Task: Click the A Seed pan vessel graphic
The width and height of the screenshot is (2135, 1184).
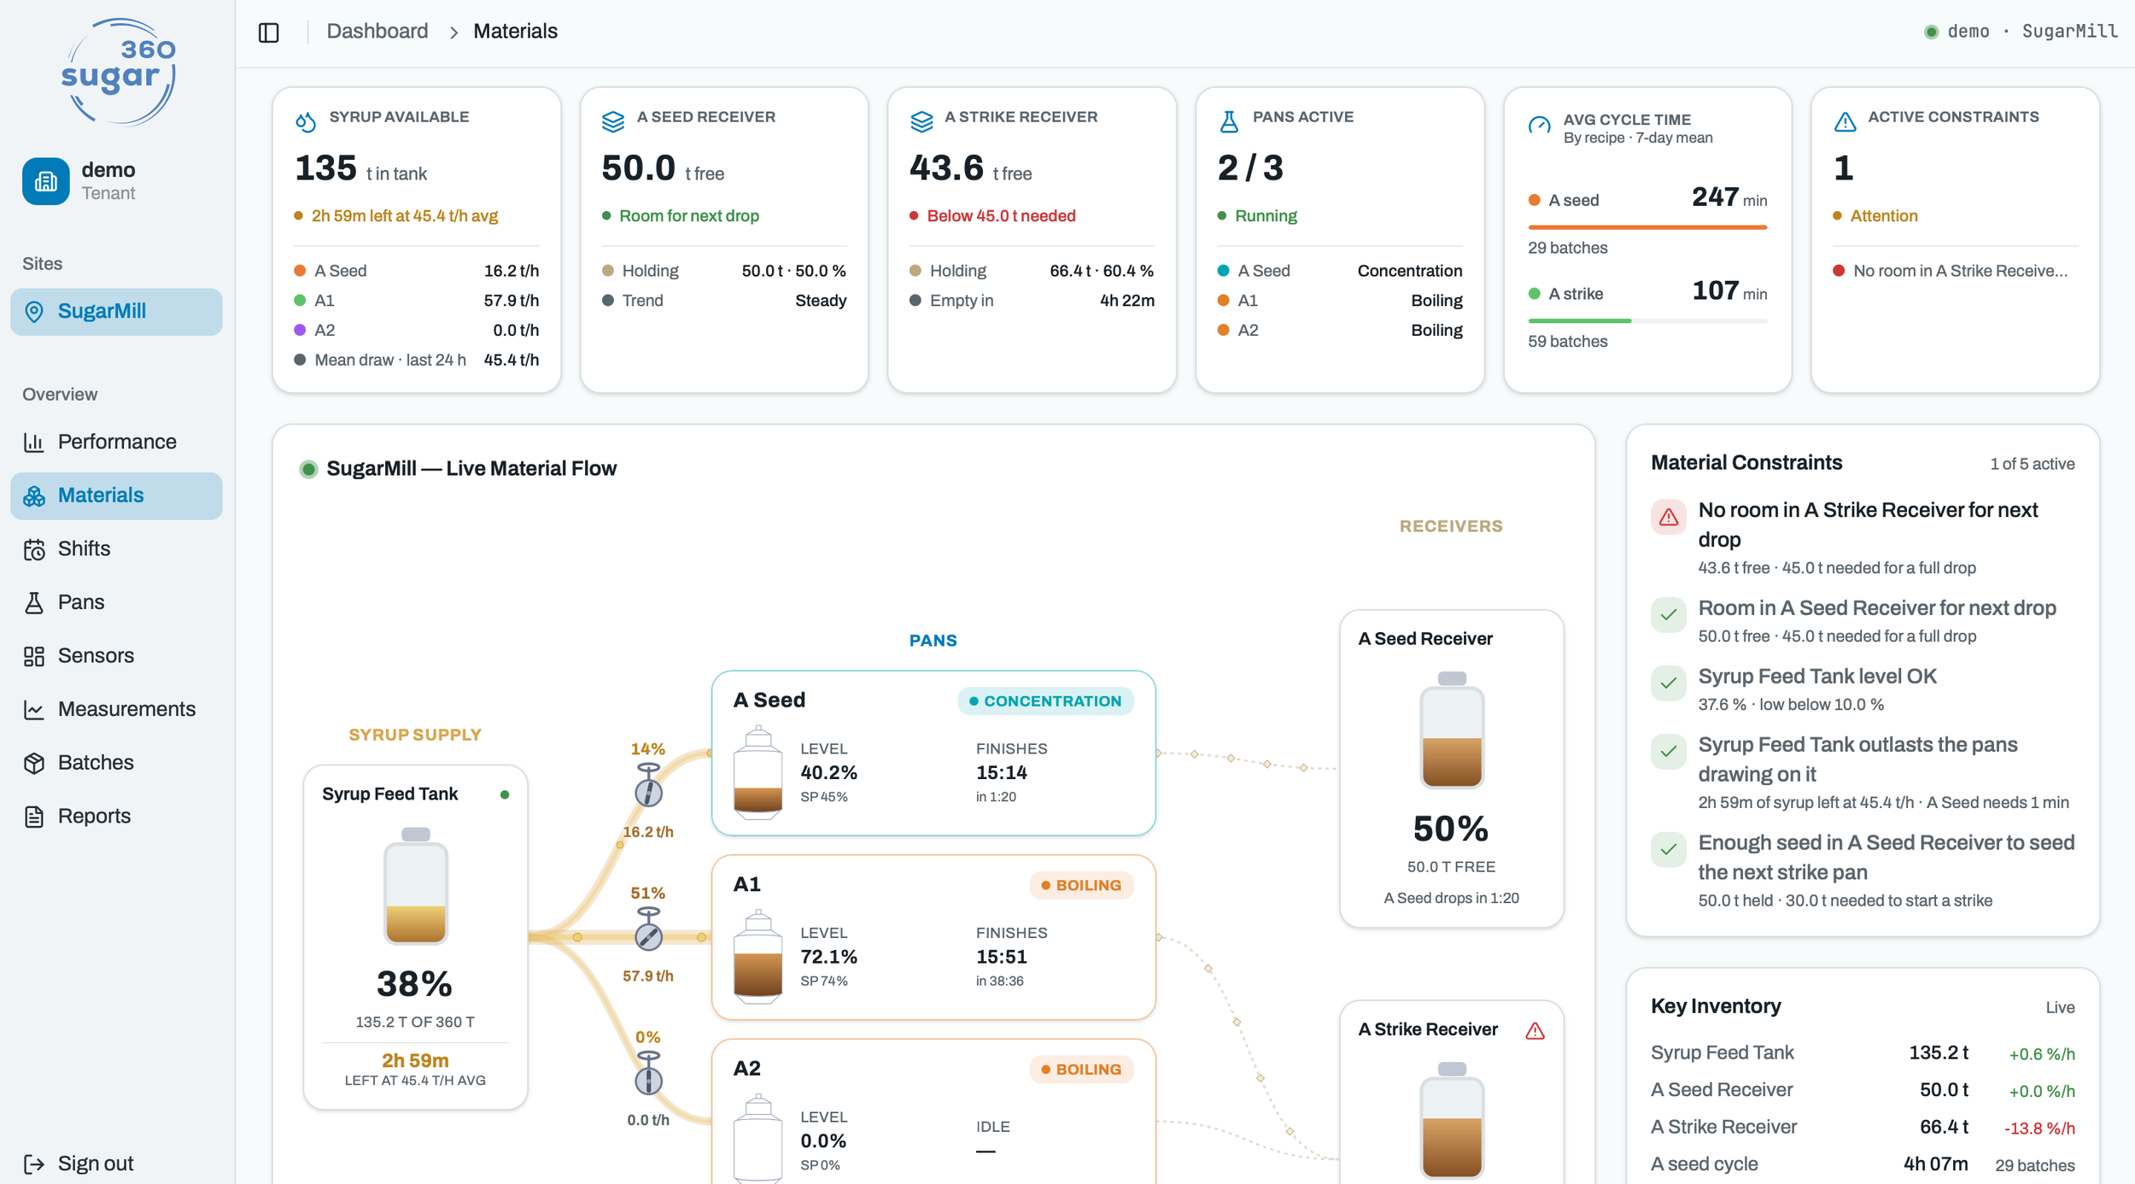Action: coord(757,773)
